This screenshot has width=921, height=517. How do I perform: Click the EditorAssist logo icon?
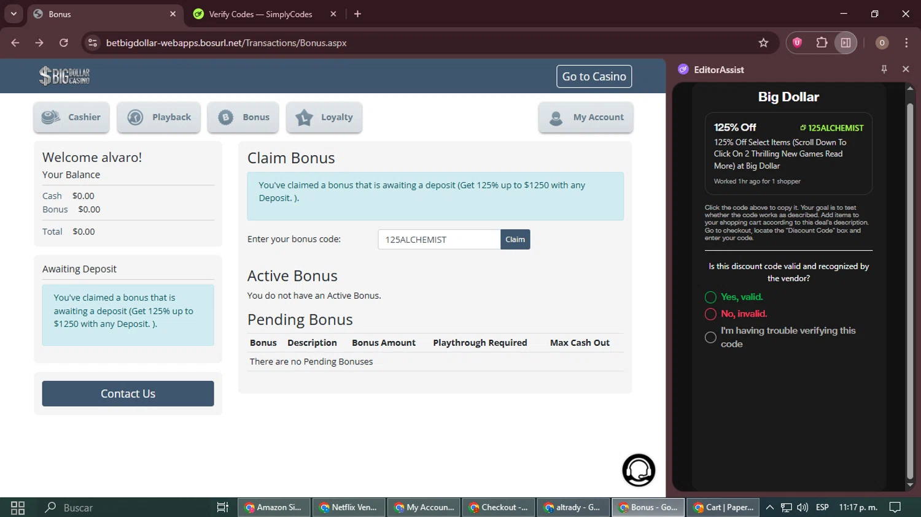coord(683,69)
